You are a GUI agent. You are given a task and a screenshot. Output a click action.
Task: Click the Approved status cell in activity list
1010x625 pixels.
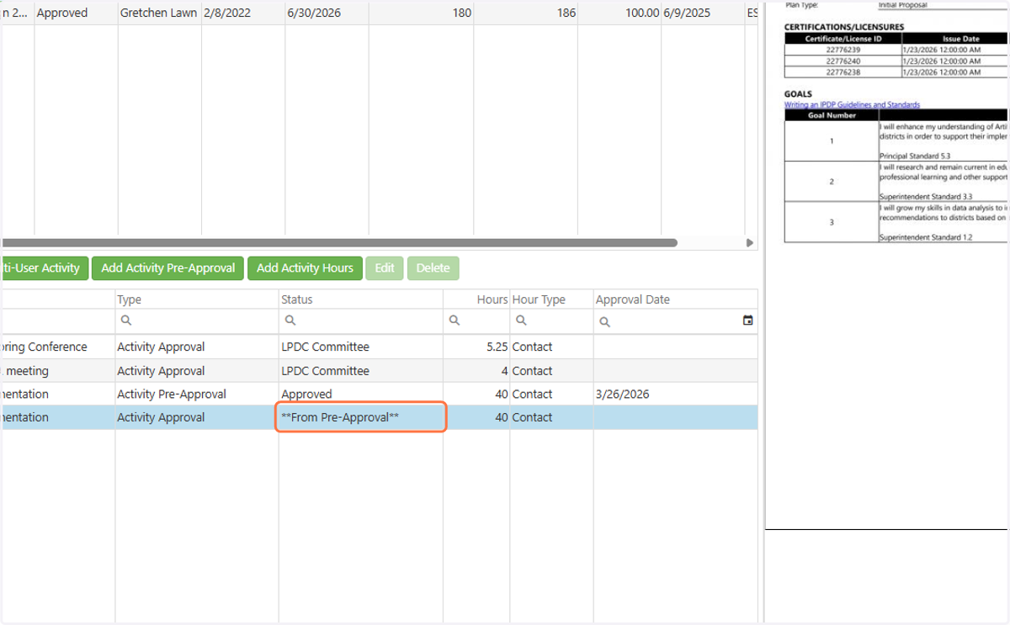point(361,394)
